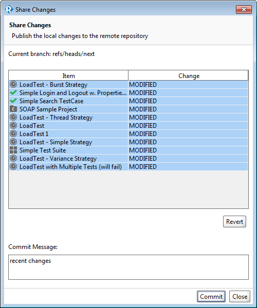
Task: Select the Simple Search TestCase item
Action: tap(68, 101)
